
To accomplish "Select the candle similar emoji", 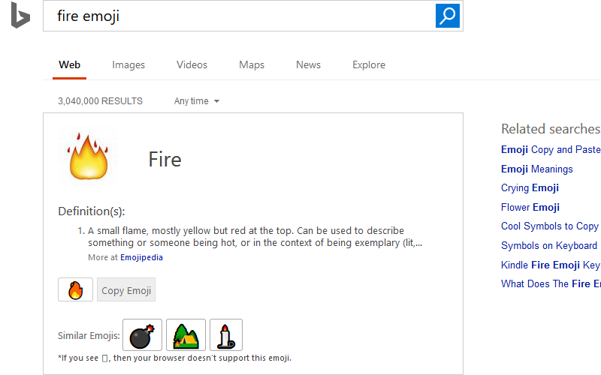I will [x=226, y=334].
